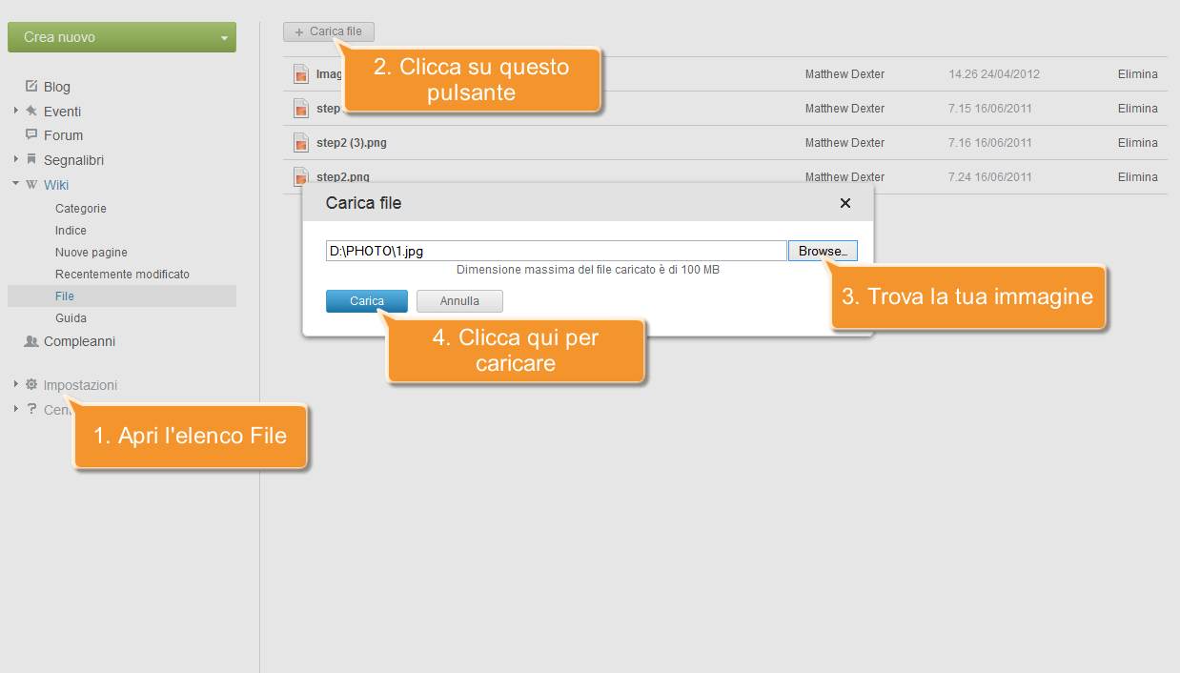Viewport: 1180px width, 673px height.
Task: Click the file path input field
Action: 557,251
